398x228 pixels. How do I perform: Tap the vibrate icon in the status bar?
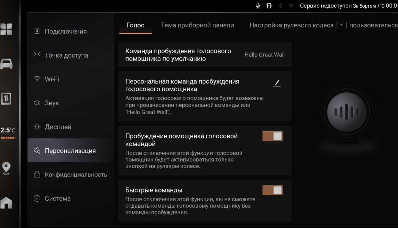coord(269,6)
